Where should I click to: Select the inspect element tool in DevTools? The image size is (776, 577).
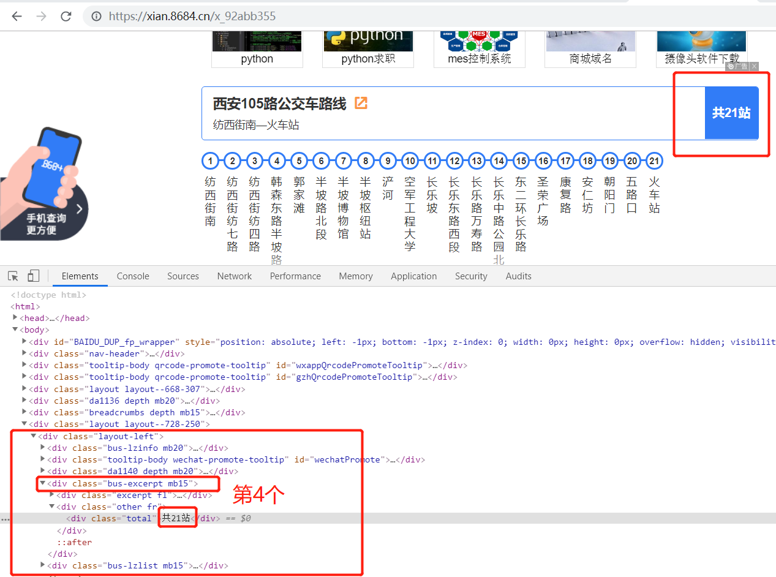[12, 276]
